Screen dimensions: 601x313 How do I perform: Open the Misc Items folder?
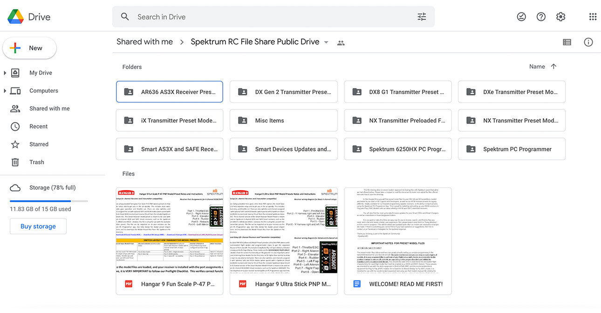(283, 121)
